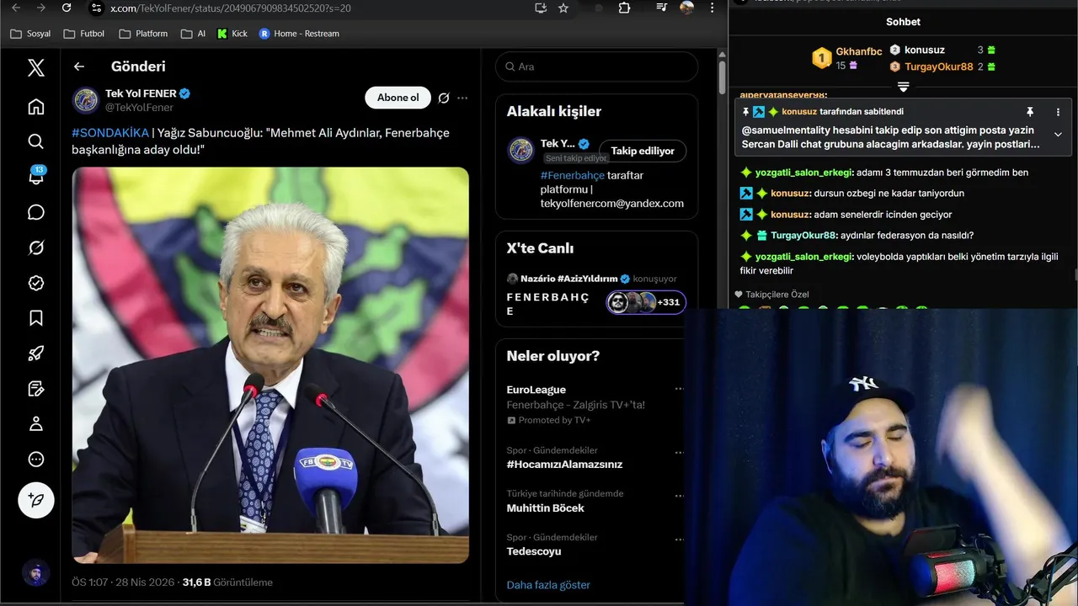Open the rocket icon in X sidebar
Viewport: 1078px width, 606px height.
coord(35,353)
